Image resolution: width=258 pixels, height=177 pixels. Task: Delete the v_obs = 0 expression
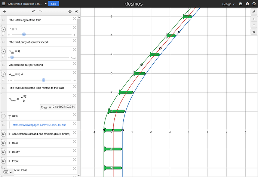click(x=74, y=49)
